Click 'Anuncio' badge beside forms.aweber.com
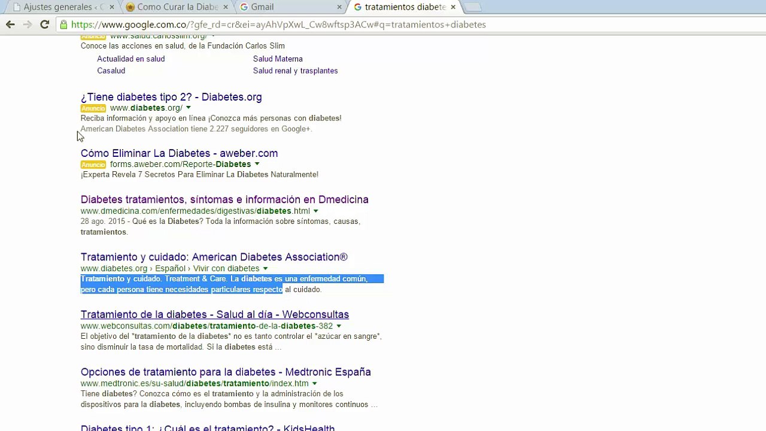 click(93, 165)
